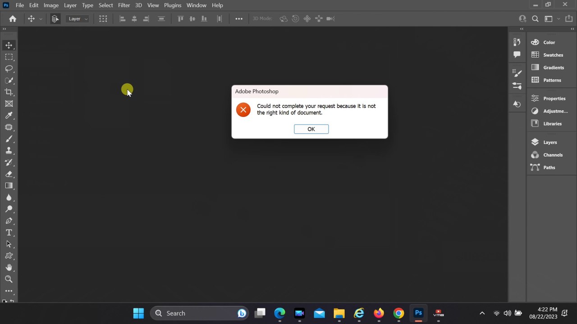Click OK in the error dialog
Image resolution: width=577 pixels, height=324 pixels.
coord(311,129)
